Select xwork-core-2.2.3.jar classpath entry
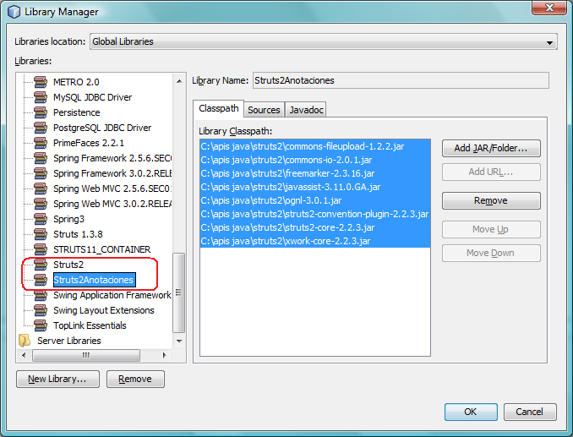This screenshot has width=573, height=437. click(x=315, y=241)
